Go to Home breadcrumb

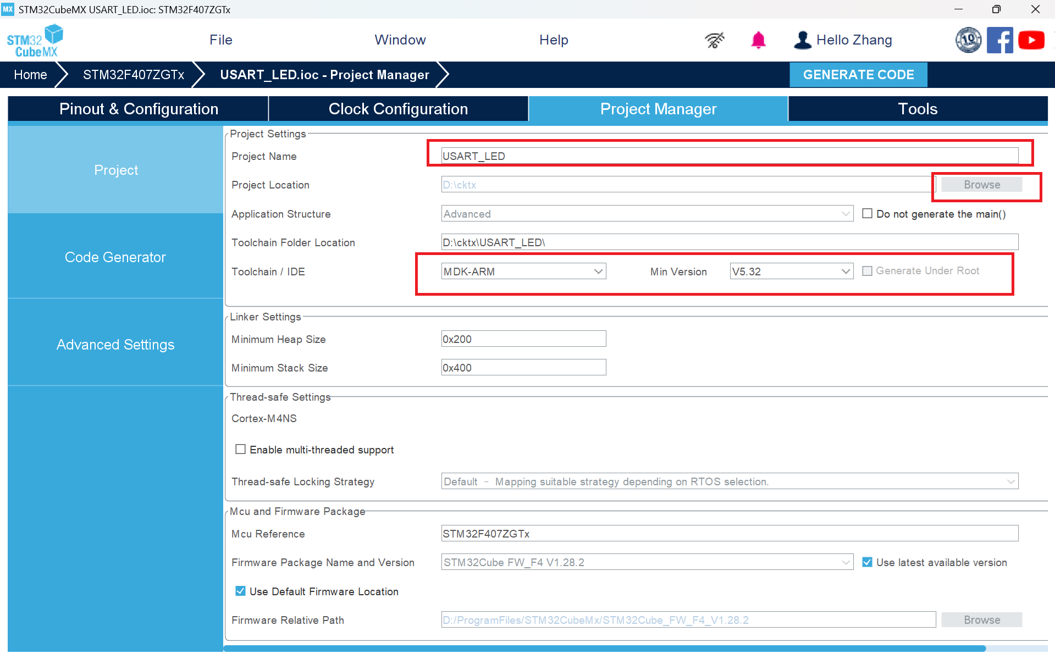(30, 75)
